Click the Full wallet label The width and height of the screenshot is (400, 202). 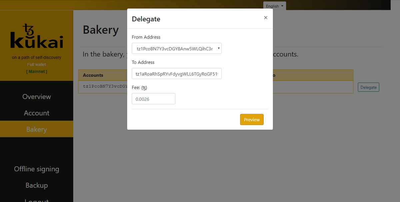[x=37, y=64]
